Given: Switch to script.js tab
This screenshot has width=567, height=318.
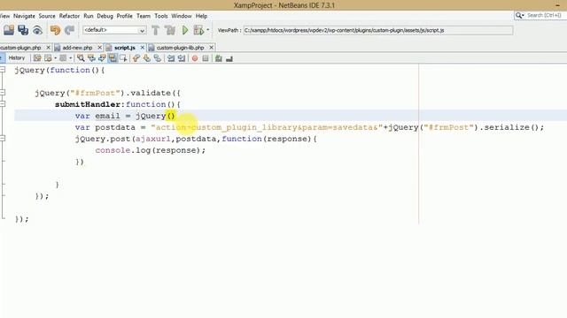Looking at the screenshot, I should (x=124, y=48).
